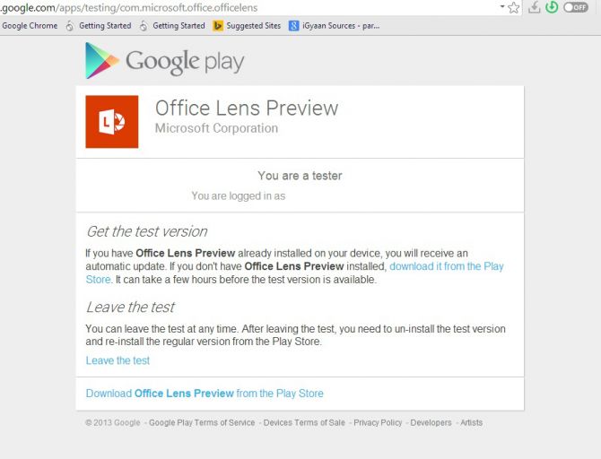Click the green circular power extension icon
The width and height of the screenshot is (601, 459).
coord(553,7)
